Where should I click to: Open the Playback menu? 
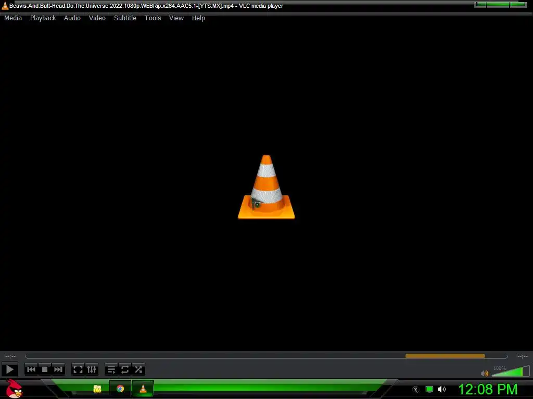tap(43, 18)
